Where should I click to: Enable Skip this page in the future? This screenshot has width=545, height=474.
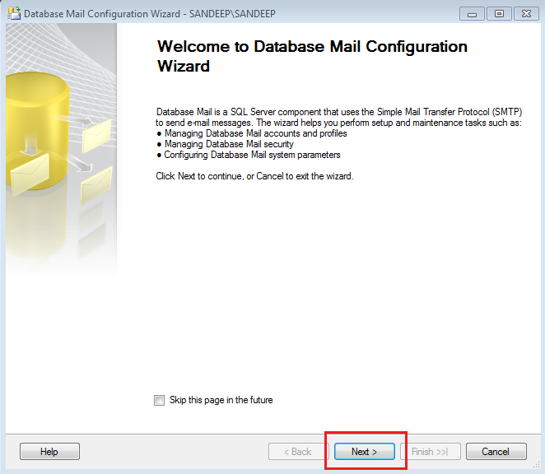(x=159, y=400)
